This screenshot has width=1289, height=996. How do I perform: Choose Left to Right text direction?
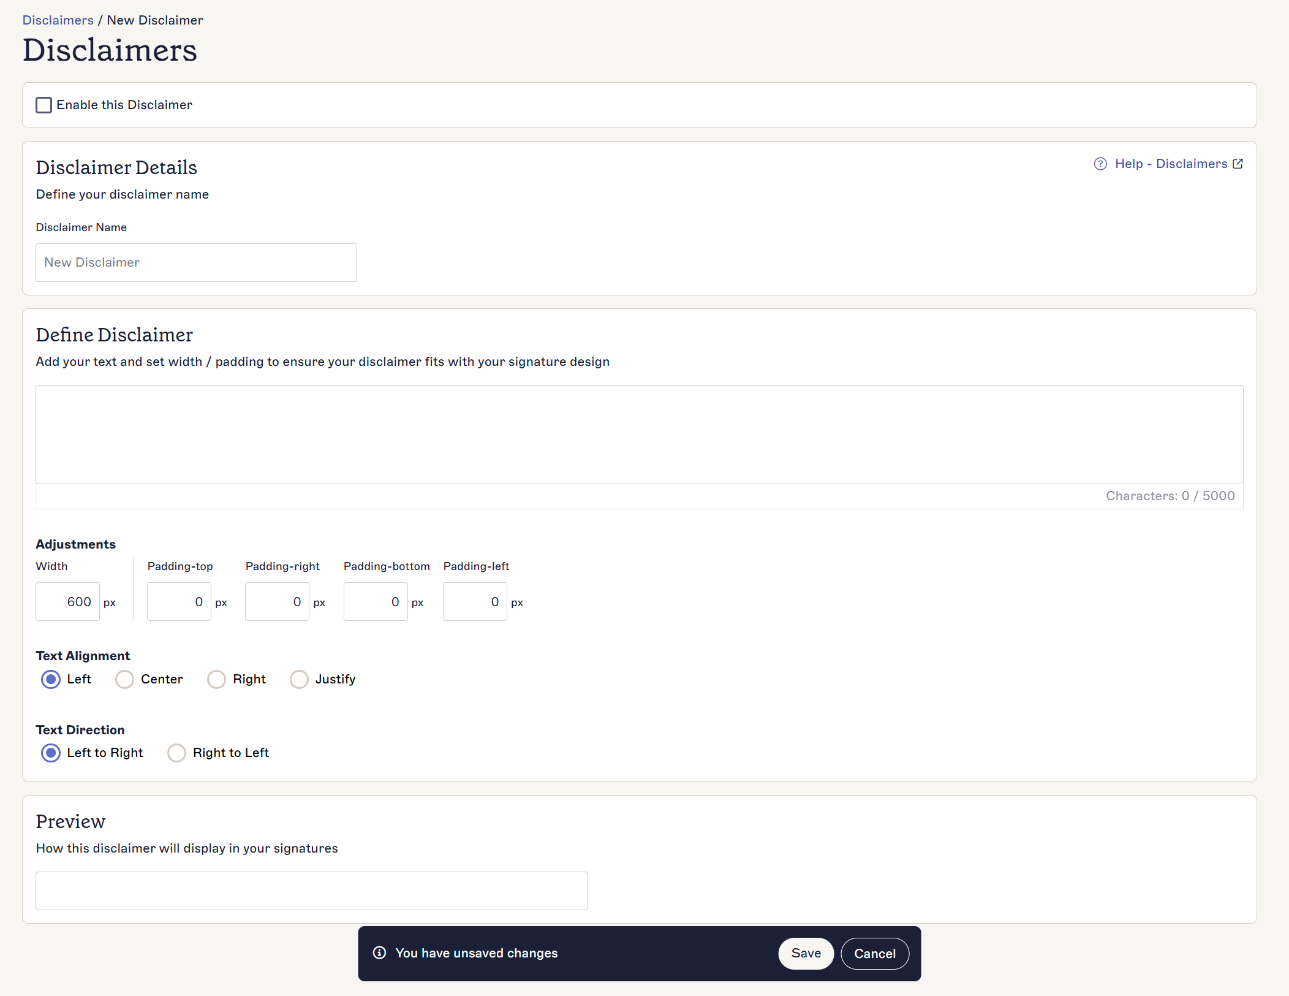51,753
